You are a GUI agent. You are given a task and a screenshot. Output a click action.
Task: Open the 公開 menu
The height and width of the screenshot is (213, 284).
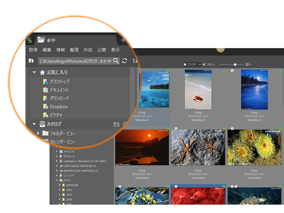pyautogui.click(x=102, y=50)
